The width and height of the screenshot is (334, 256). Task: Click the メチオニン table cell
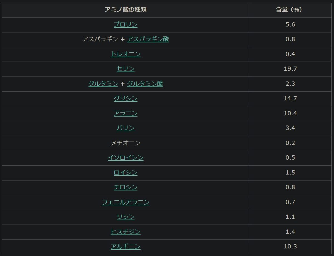[x=126, y=143]
